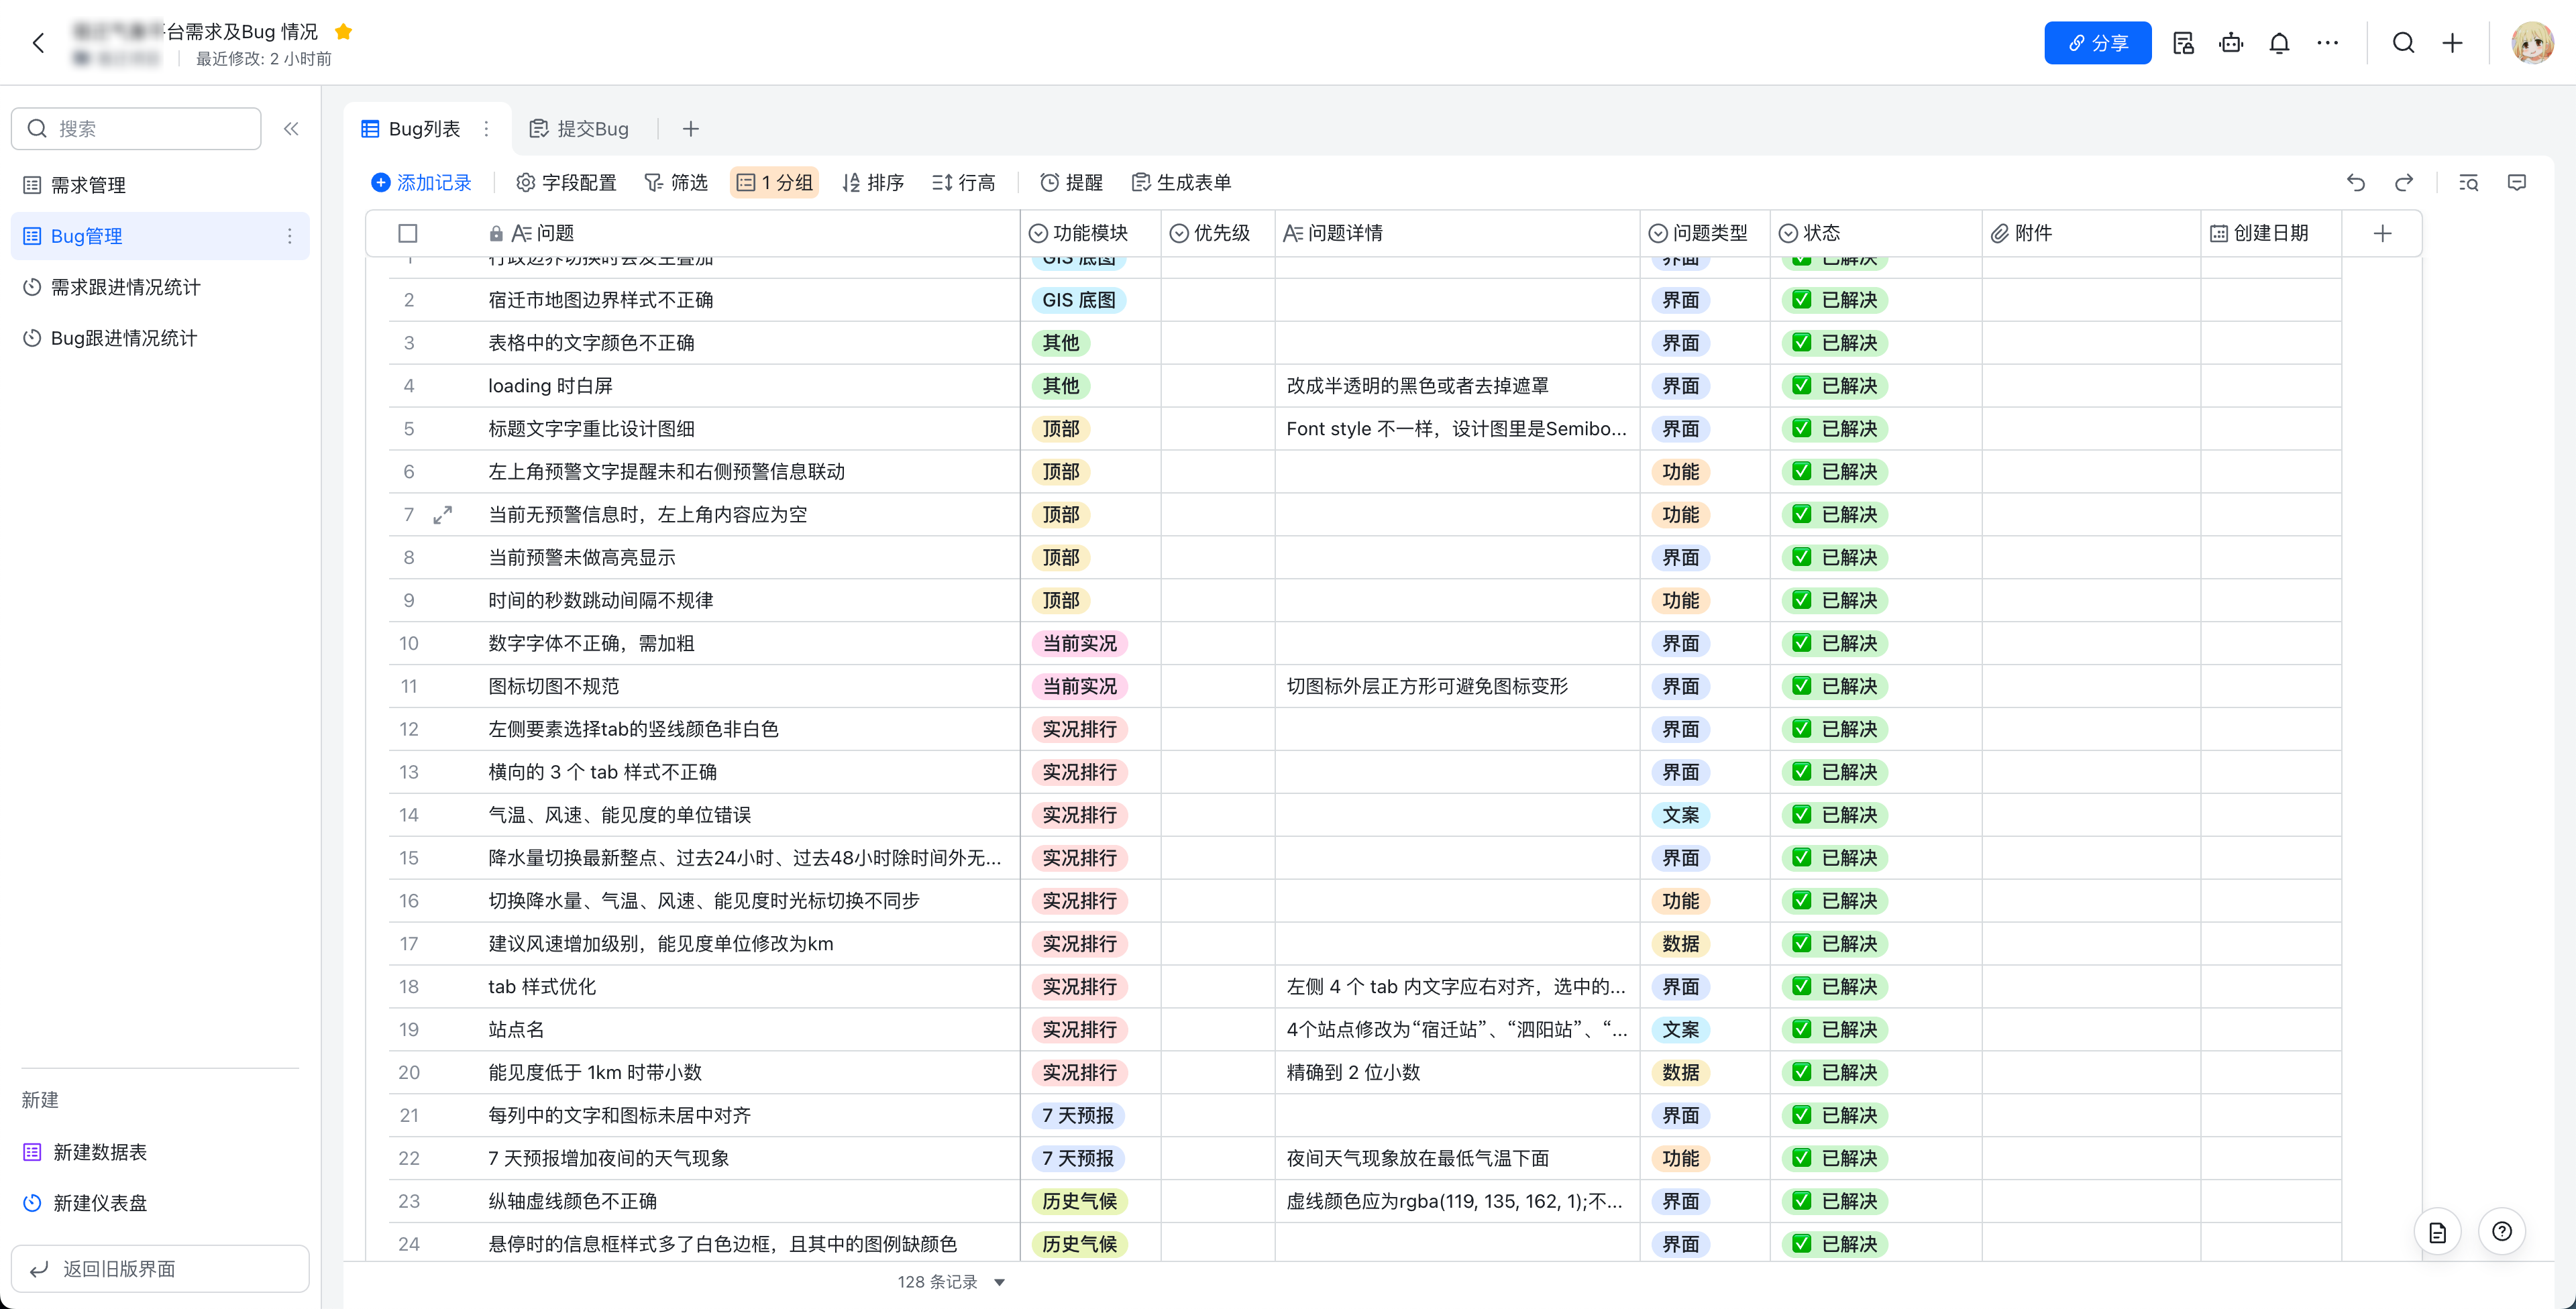This screenshot has height=1309, width=2576.
Task: Open the Bug管理 more options menu
Action: coord(289,236)
